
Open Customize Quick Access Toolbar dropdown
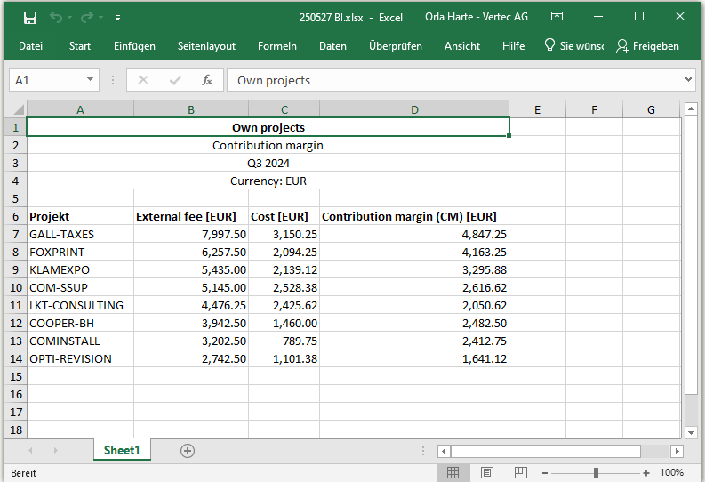click(x=118, y=17)
